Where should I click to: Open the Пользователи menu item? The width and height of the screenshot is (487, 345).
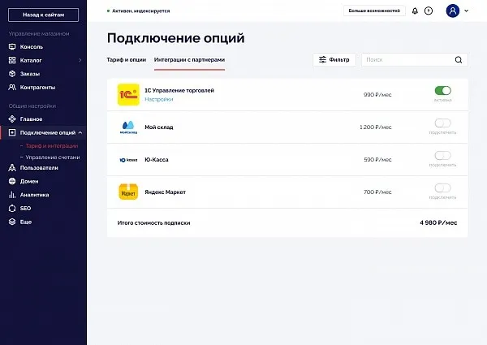coord(44,168)
